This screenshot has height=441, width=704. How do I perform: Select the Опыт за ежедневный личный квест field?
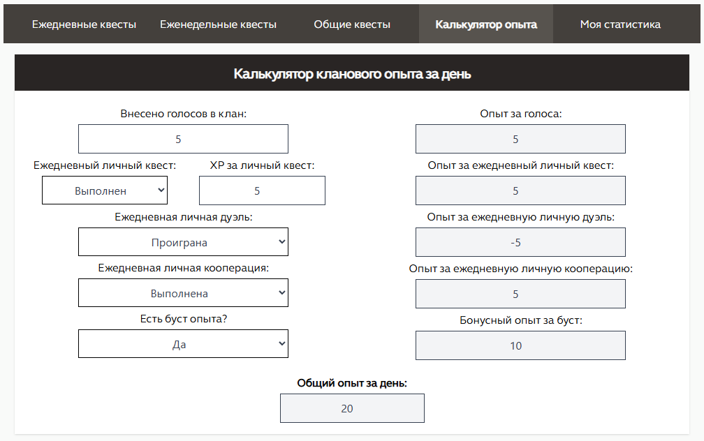(x=520, y=190)
